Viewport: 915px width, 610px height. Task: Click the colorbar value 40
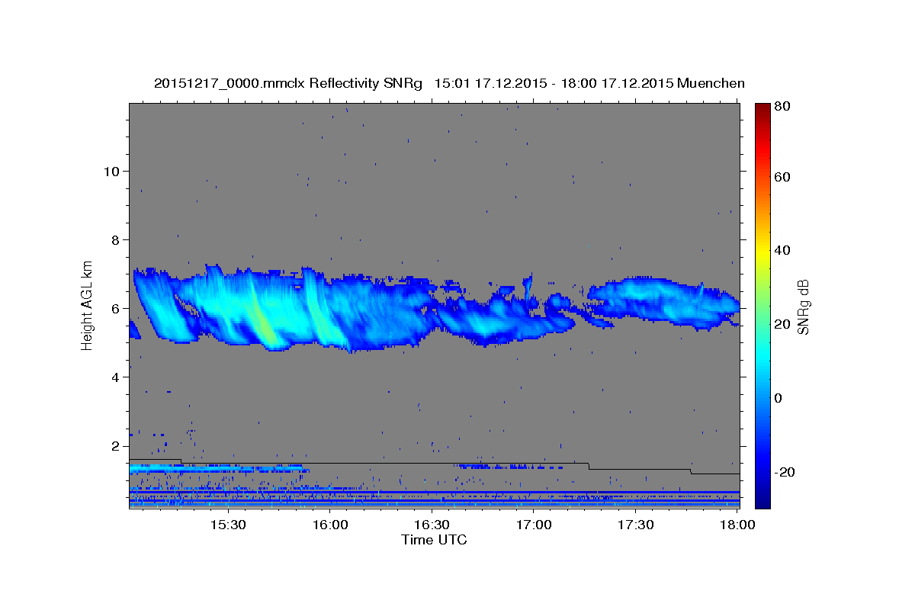(x=782, y=250)
